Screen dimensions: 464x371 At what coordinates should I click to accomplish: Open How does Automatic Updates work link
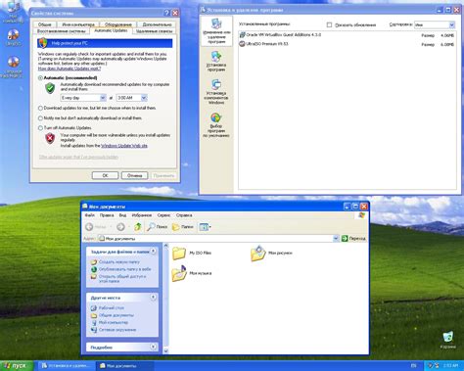click(x=70, y=69)
